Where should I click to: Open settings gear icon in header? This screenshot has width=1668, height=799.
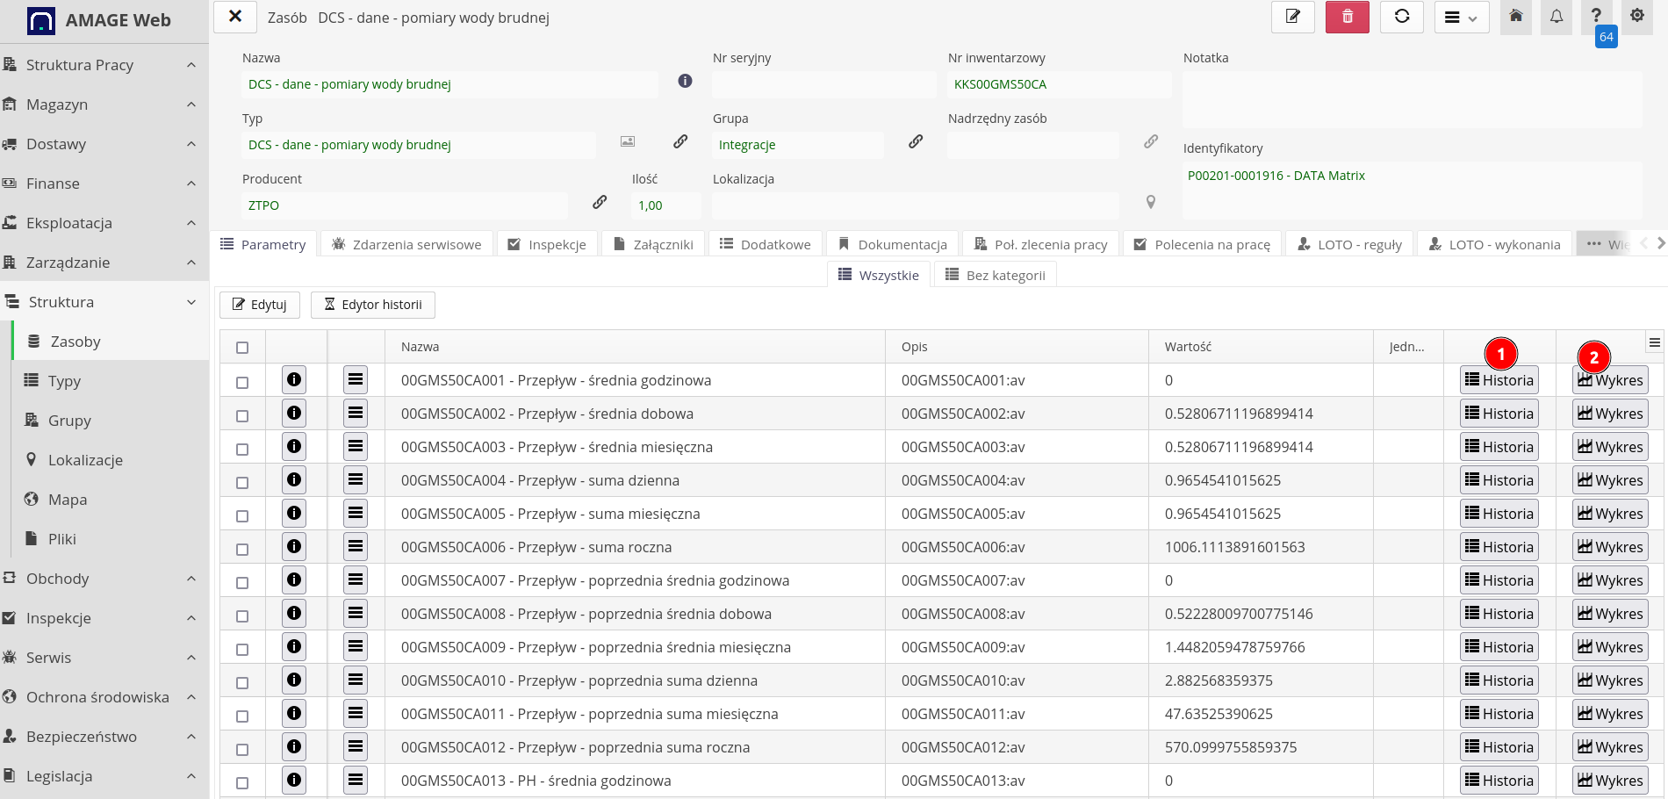(1636, 16)
